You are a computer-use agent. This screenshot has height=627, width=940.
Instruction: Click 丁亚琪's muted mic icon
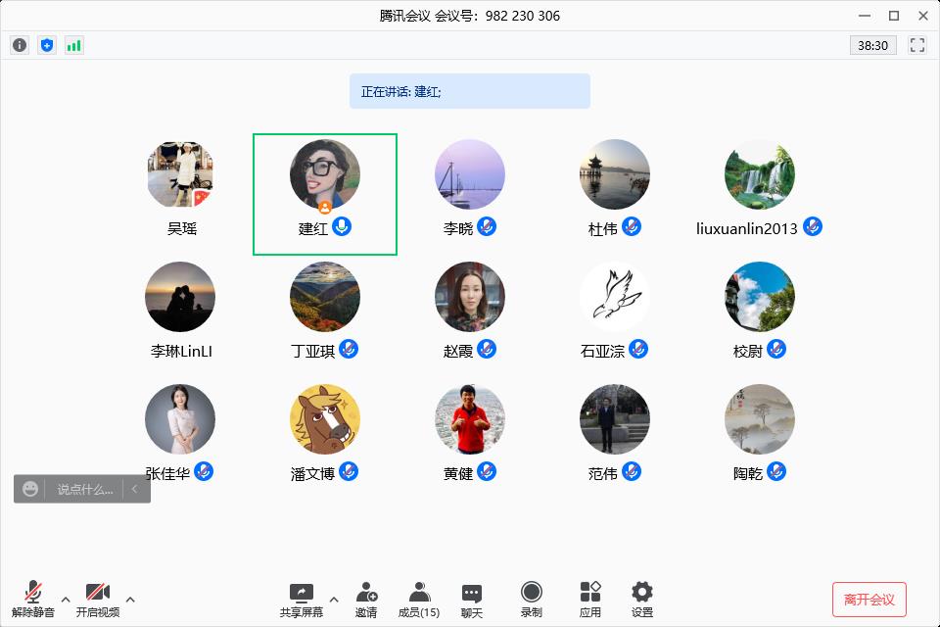(349, 349)
